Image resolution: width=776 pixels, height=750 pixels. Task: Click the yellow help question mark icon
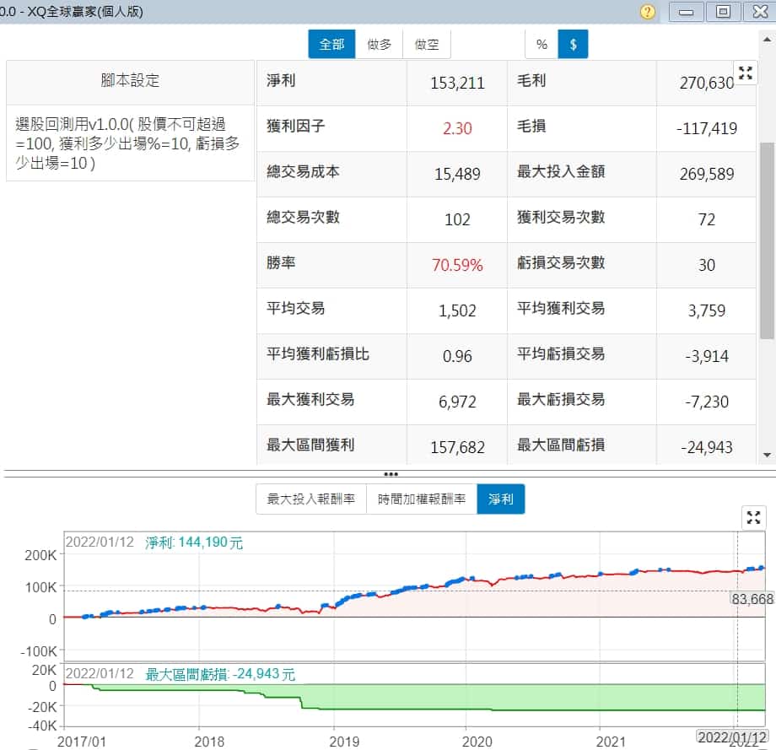648,12
